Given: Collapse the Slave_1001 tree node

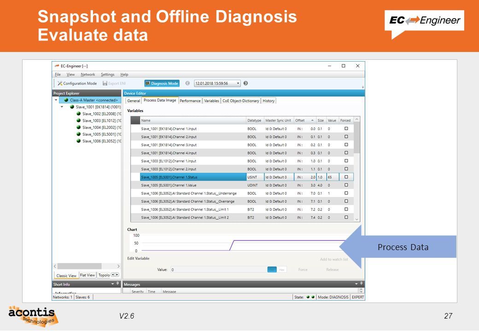Looking at the screenshot, I should coord(62,107).
